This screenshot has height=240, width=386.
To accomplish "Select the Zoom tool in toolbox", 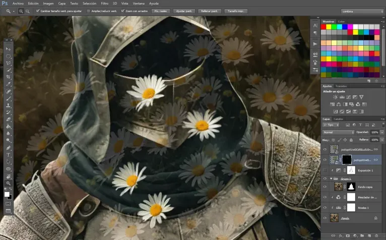I will [x=8, y=183].
